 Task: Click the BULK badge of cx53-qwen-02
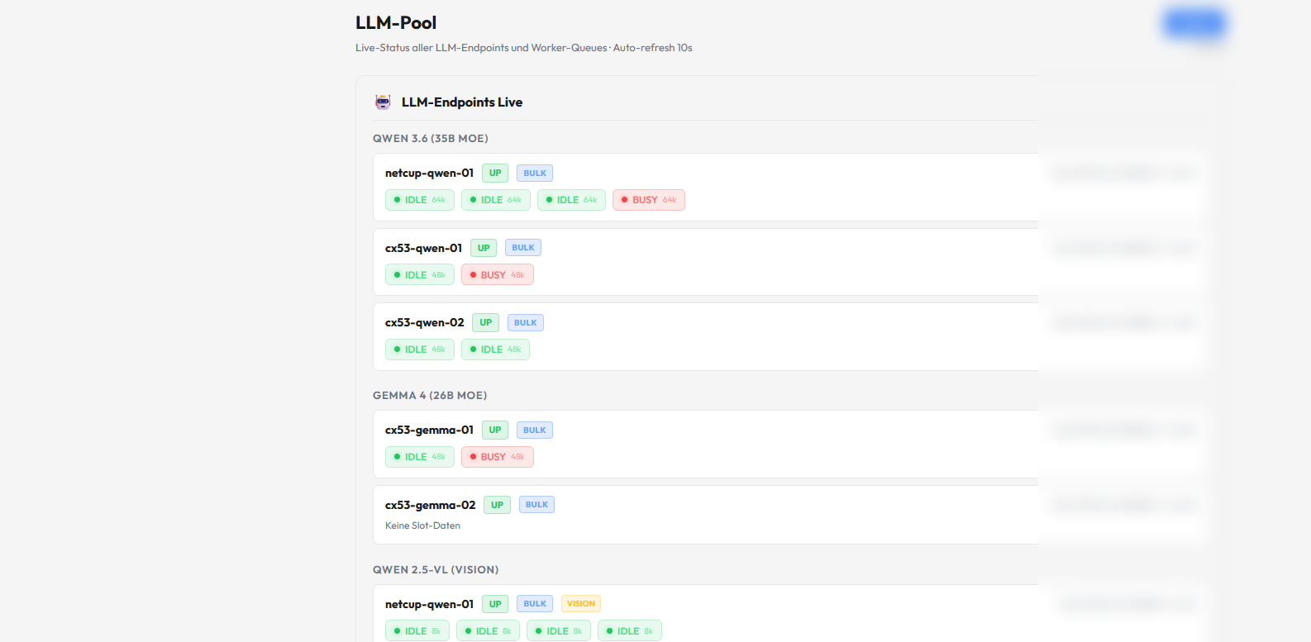(526, 323)
